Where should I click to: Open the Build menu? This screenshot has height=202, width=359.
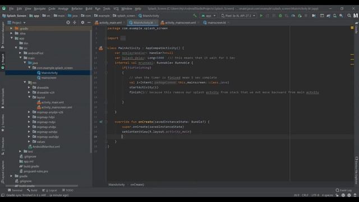pos(89,8)
